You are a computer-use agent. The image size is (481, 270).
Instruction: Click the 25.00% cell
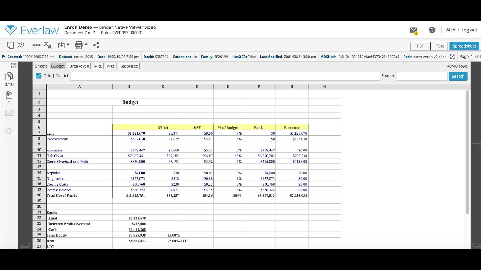(x=163, y=235)
